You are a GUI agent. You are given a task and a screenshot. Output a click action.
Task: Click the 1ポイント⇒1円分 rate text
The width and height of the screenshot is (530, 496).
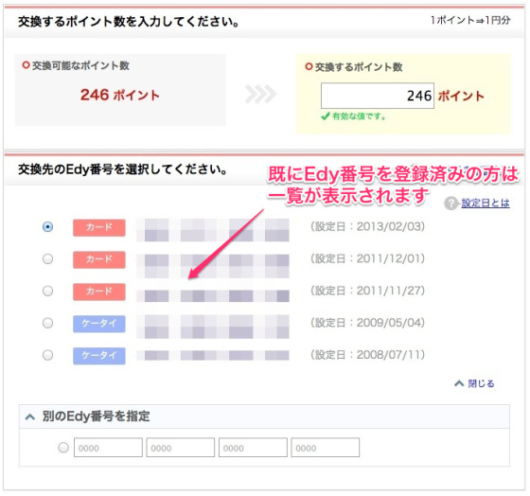470,20
